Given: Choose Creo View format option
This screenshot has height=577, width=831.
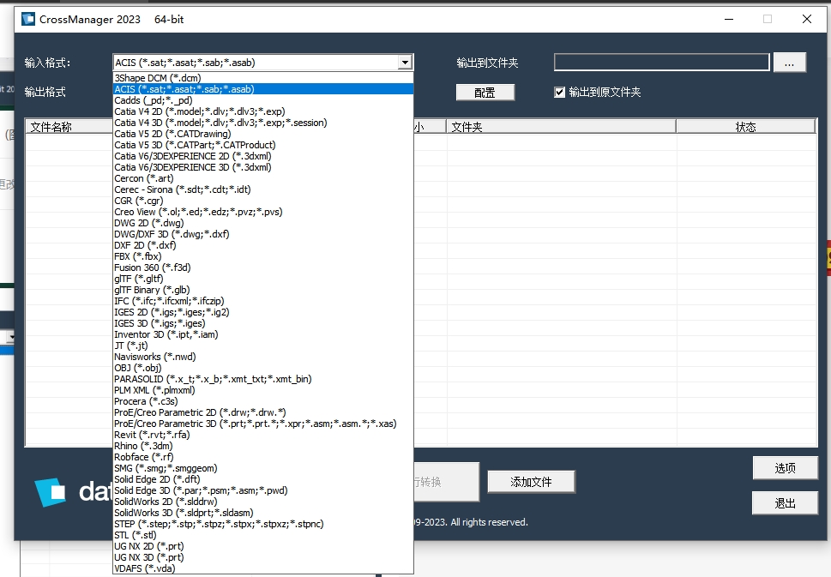Looking at the screenshot, I should pos(263,212).
